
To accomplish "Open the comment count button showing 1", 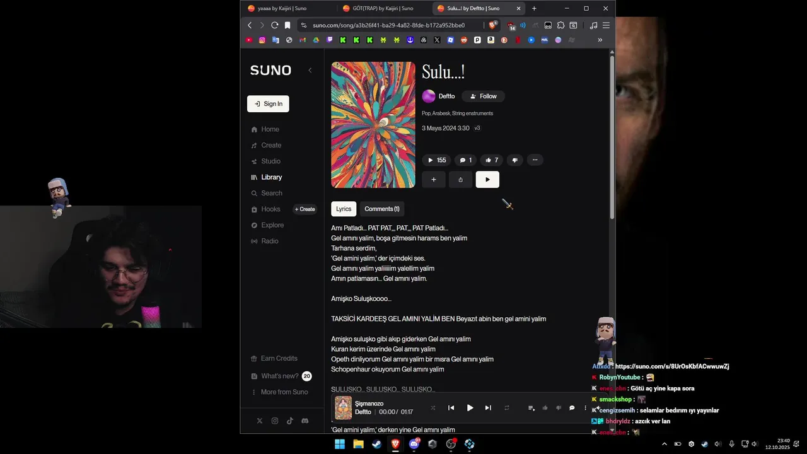I will 466,160.
